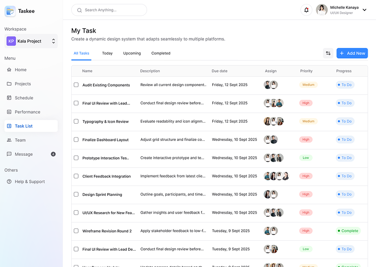
Task: Switch to the Upcoming tab
Action: coord(132,53)
